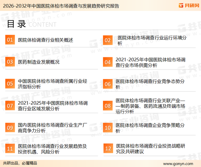This screenshot has width=201, height=167.
Task: Click the orange 09 number badge
Action: 10,128
